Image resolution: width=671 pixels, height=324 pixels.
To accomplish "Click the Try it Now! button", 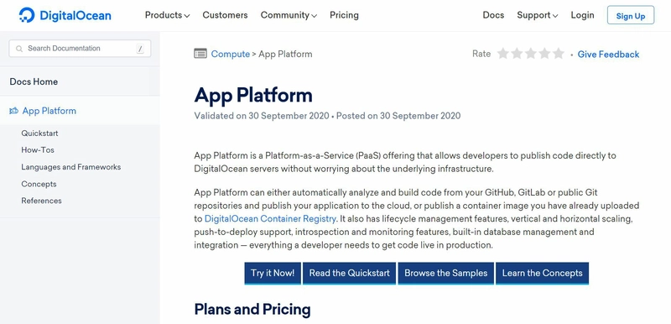I will click(x=273, y=273).
